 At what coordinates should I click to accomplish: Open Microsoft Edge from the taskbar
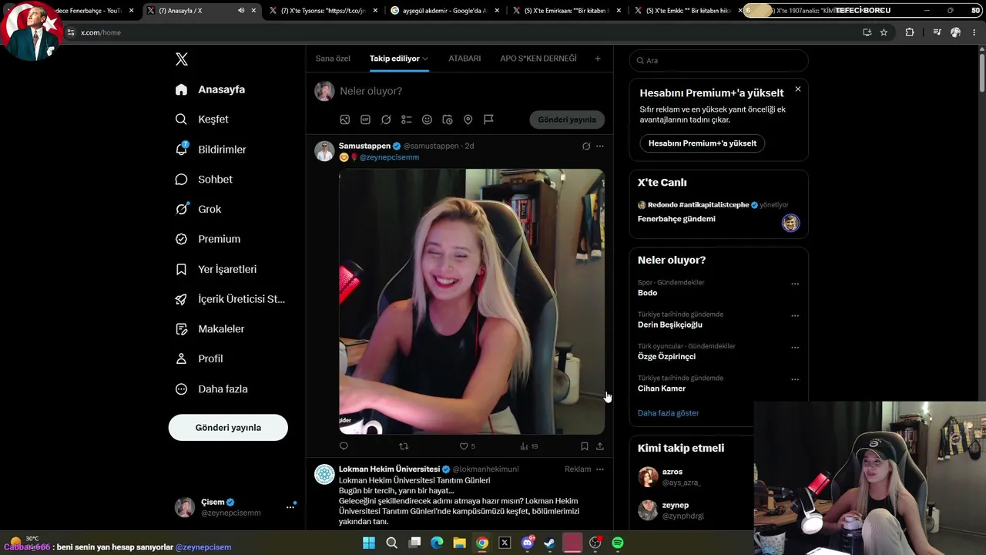437,543
